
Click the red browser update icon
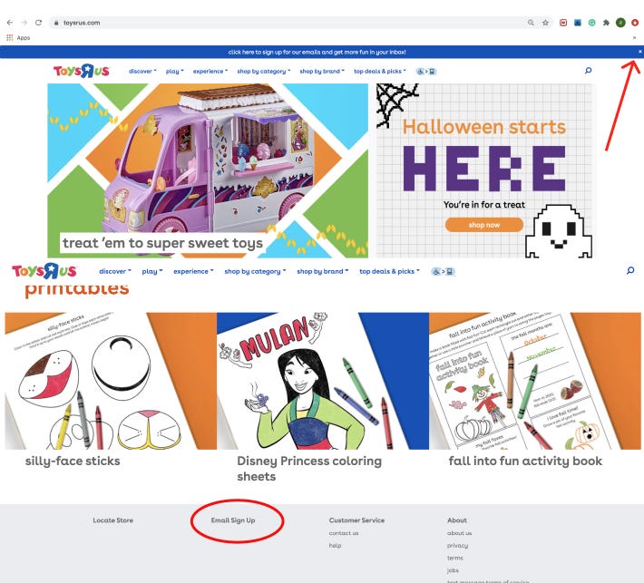[x=635, y=23]
